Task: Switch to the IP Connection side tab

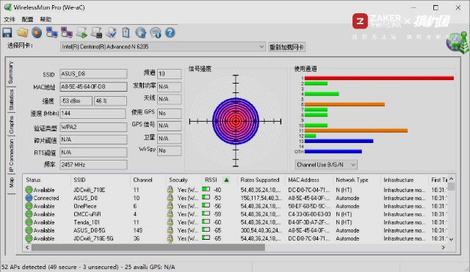Action: pos(11,155)
